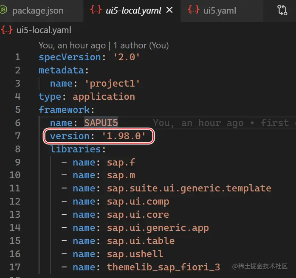296x278 pixels.
Task: Click the name key on line 6
Action: tap(61, 123)
